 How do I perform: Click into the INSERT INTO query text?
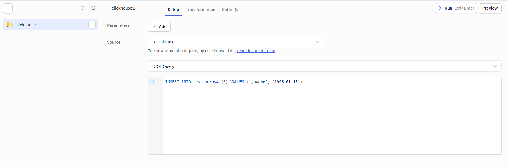233,82
